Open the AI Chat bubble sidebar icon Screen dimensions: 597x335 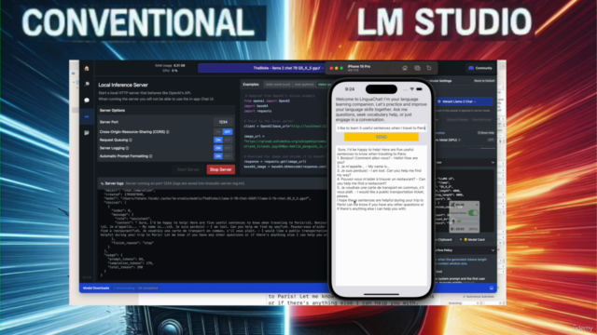[x=87, y=100]
